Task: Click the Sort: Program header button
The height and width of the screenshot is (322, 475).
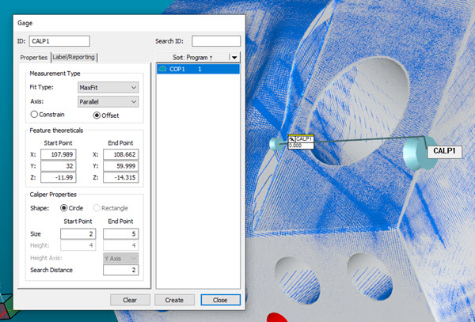Action: (192, 57)
